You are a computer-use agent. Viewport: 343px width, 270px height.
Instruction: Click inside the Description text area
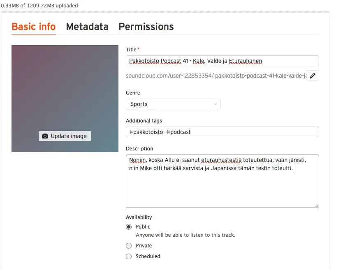222,189
